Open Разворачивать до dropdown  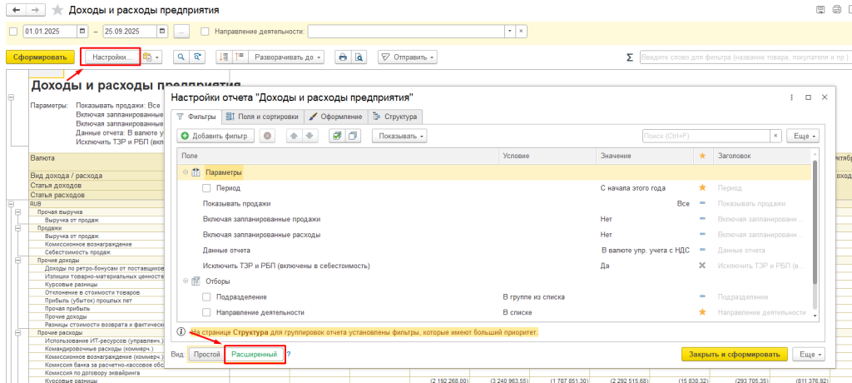pos(287,57)
